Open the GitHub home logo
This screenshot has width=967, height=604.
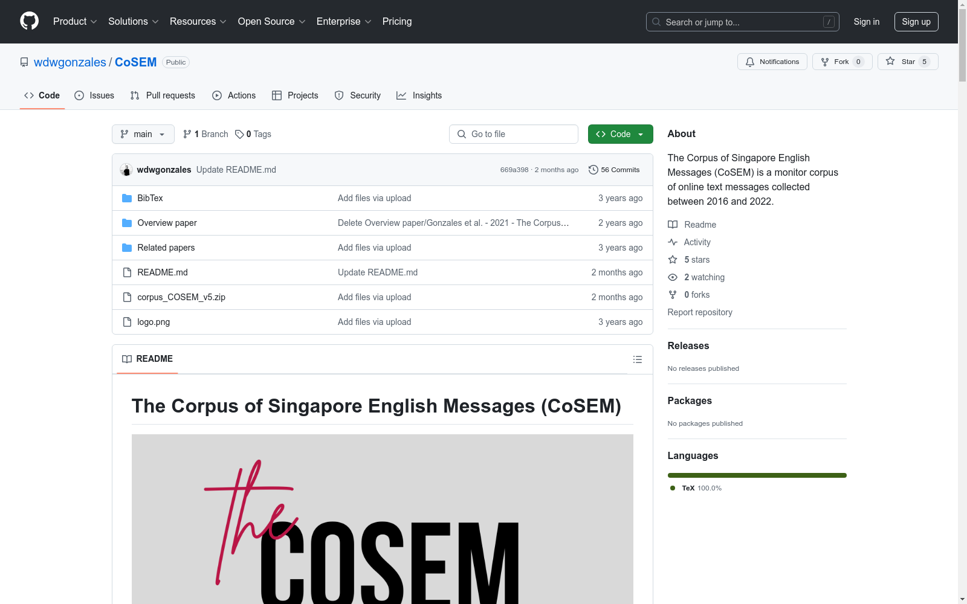pyautogui.click(x=29, y=21)
